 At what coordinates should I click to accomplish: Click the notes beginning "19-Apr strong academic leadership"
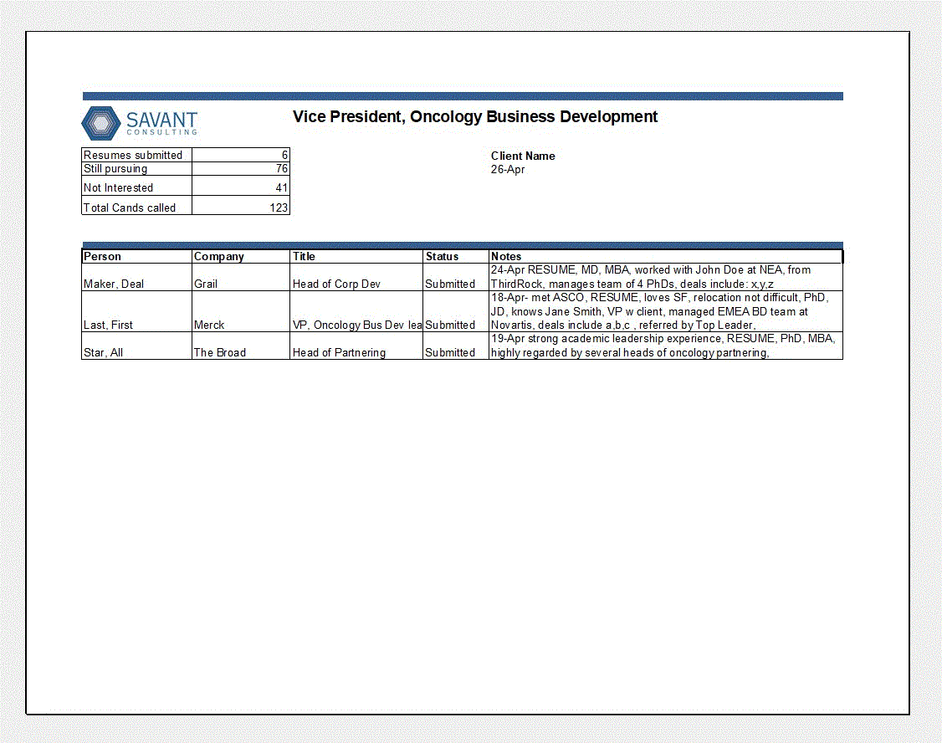point(666,346)
